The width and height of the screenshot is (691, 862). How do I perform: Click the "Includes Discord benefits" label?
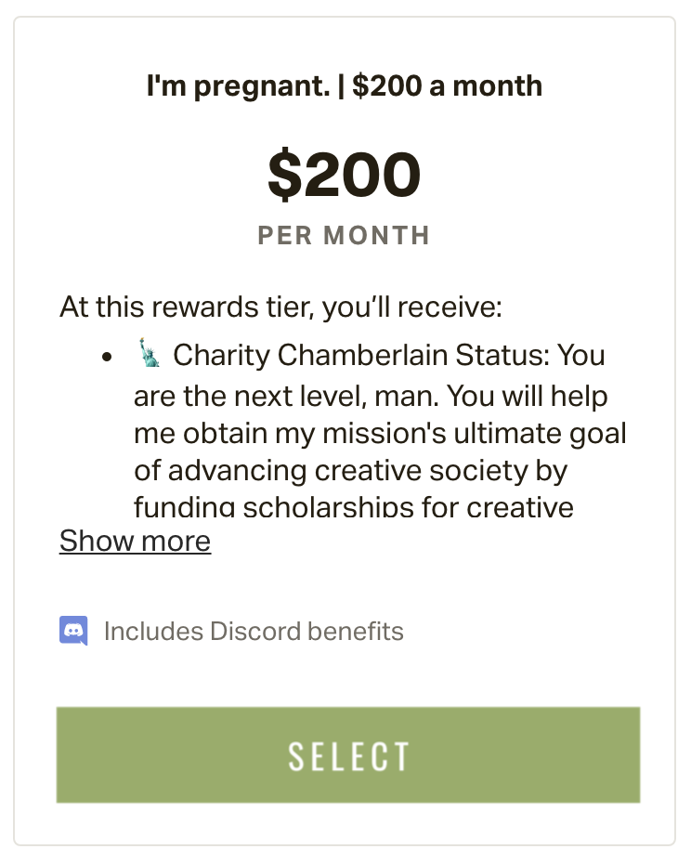[254, 632]
